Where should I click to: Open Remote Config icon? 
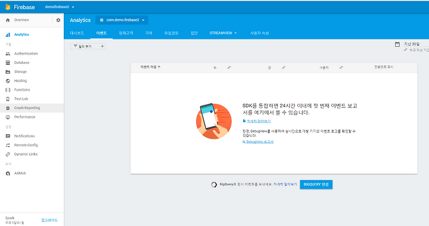click(8, 145)
